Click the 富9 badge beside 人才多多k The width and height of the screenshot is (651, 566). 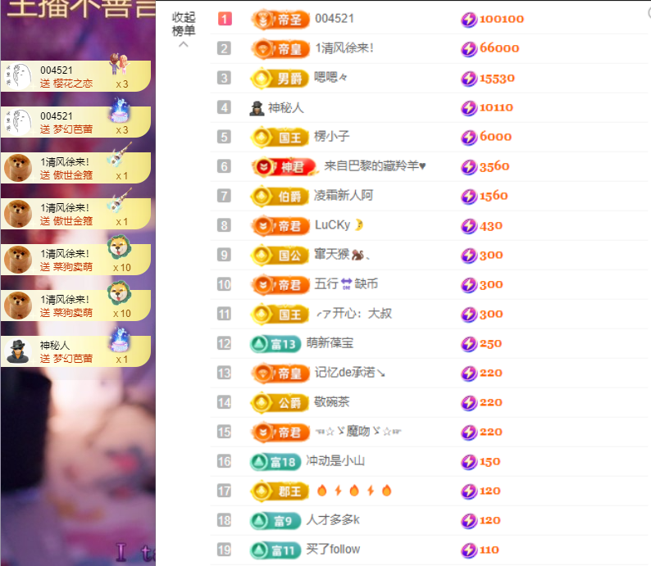pos(275,521)
